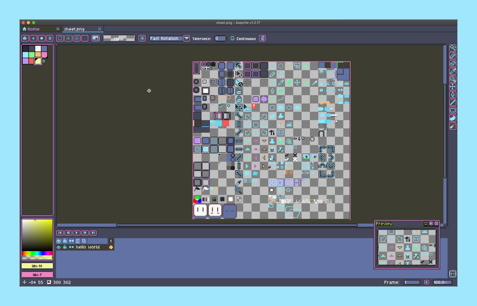The height and width of the screenshot is (306, 477).
Task: Open the palette options menu button
Action: tap(50, 38)
